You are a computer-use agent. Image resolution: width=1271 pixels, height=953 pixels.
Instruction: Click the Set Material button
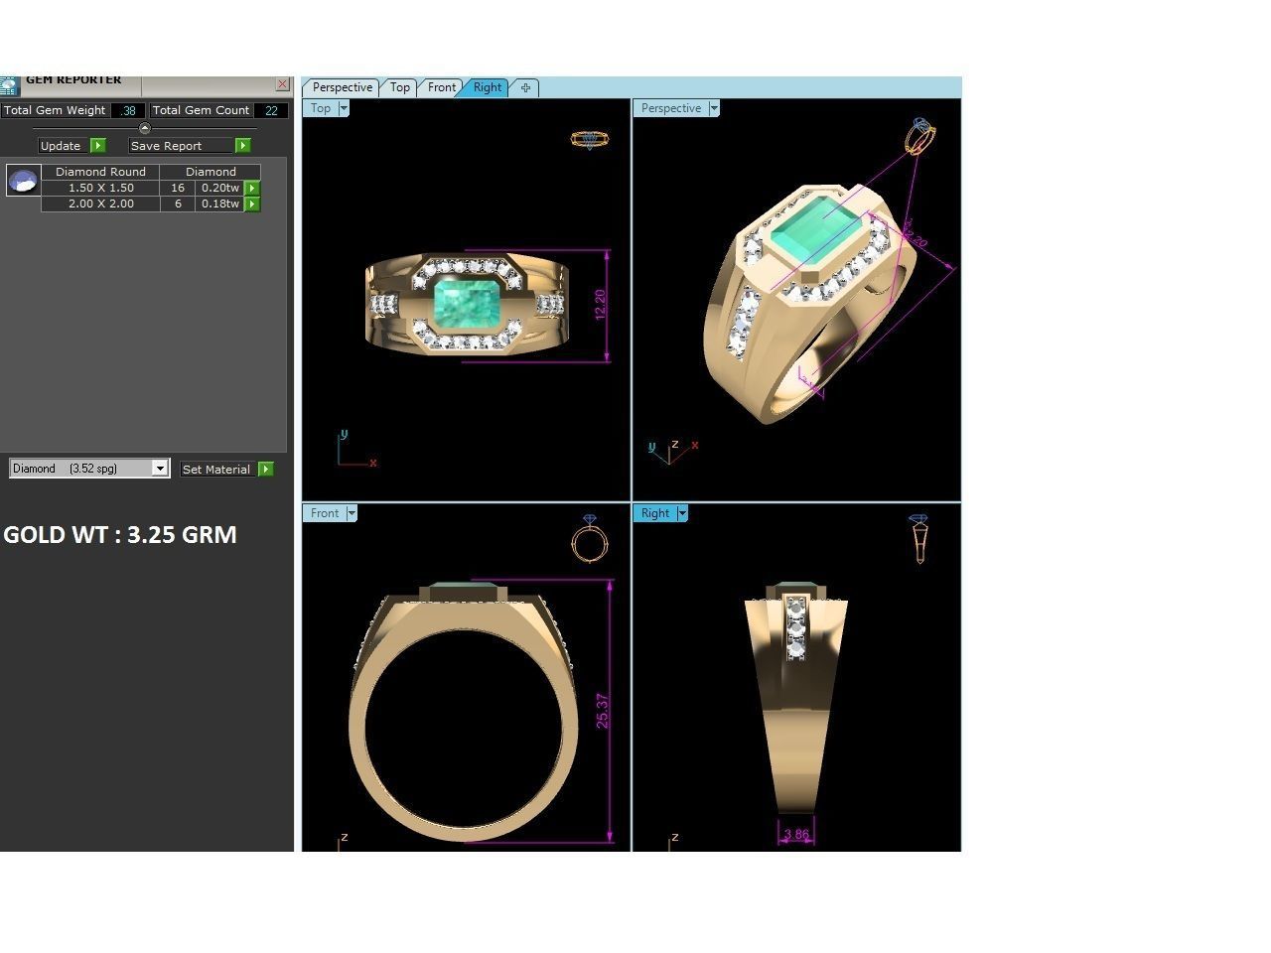coord(217,469)
